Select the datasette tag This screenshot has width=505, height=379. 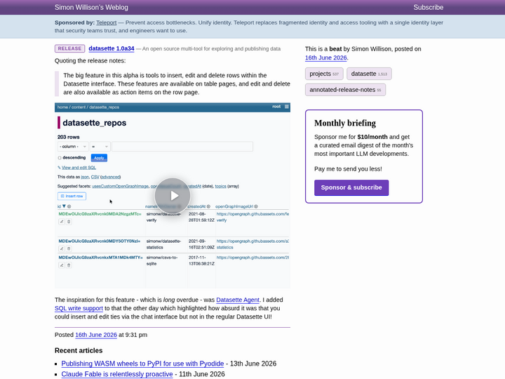(369, 74)
